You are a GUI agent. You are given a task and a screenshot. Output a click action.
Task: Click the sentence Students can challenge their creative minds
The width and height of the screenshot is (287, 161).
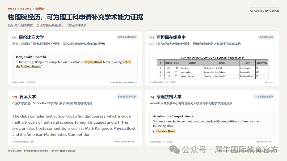tap(206, 123)
